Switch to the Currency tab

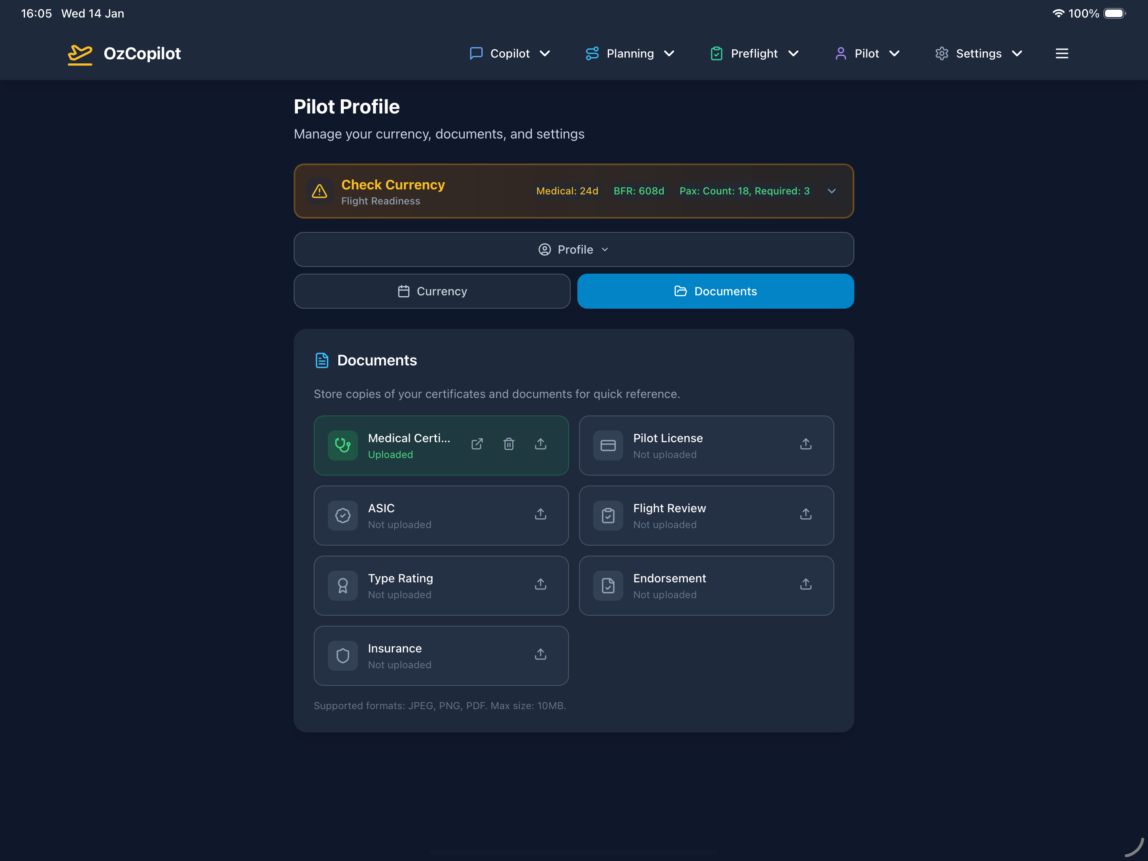(432, 291)
